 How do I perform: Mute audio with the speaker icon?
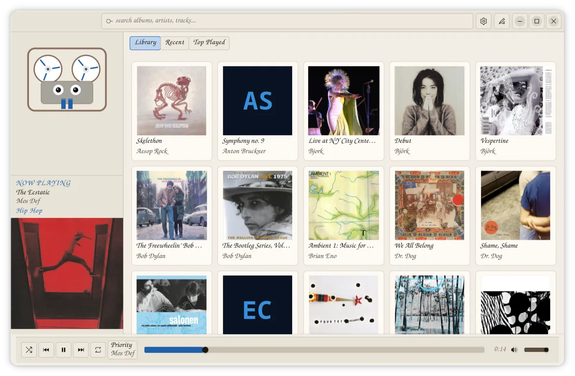pyautogui.click(x=514, y=350)
